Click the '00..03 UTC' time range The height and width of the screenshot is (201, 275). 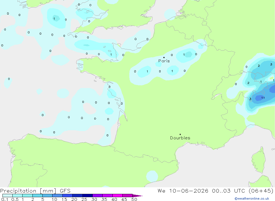(228, 191)
